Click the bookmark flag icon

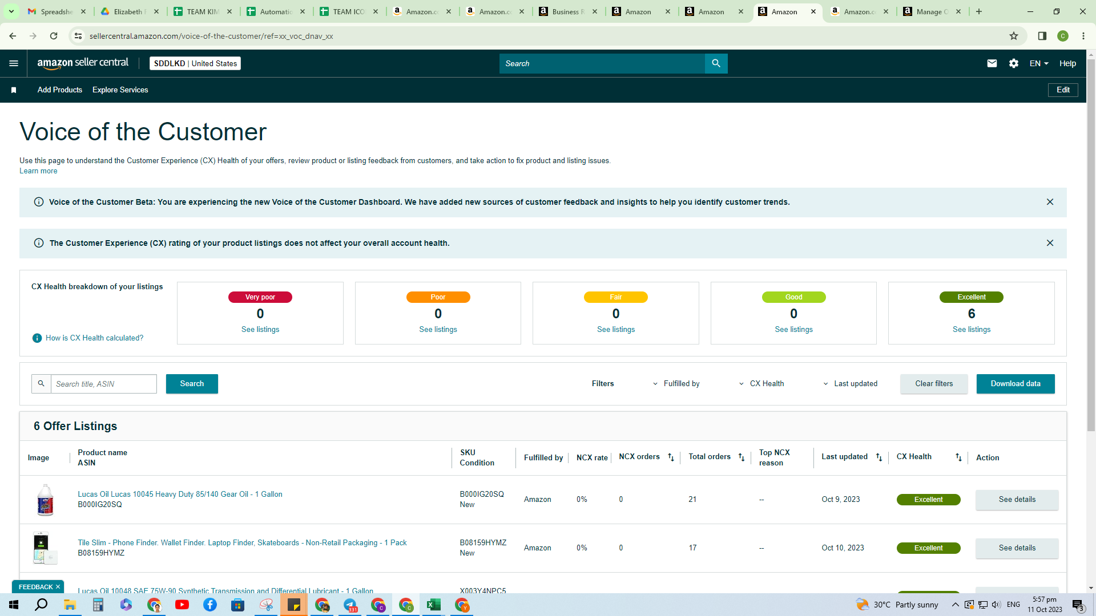(14, 90)
